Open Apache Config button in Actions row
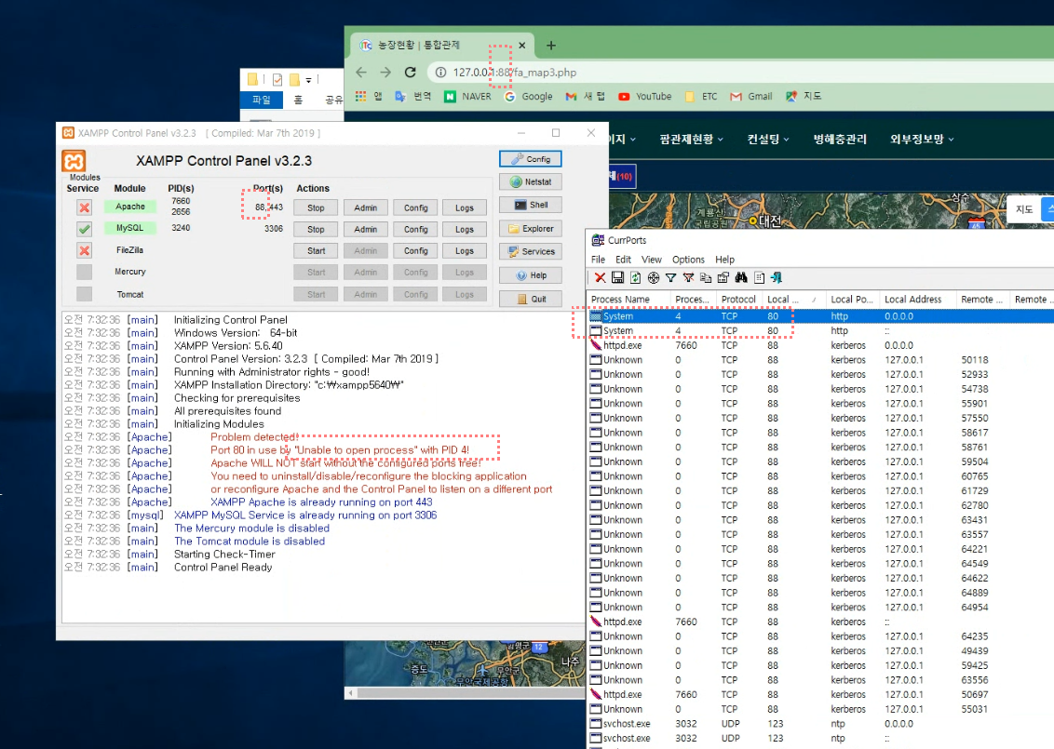 415,207
